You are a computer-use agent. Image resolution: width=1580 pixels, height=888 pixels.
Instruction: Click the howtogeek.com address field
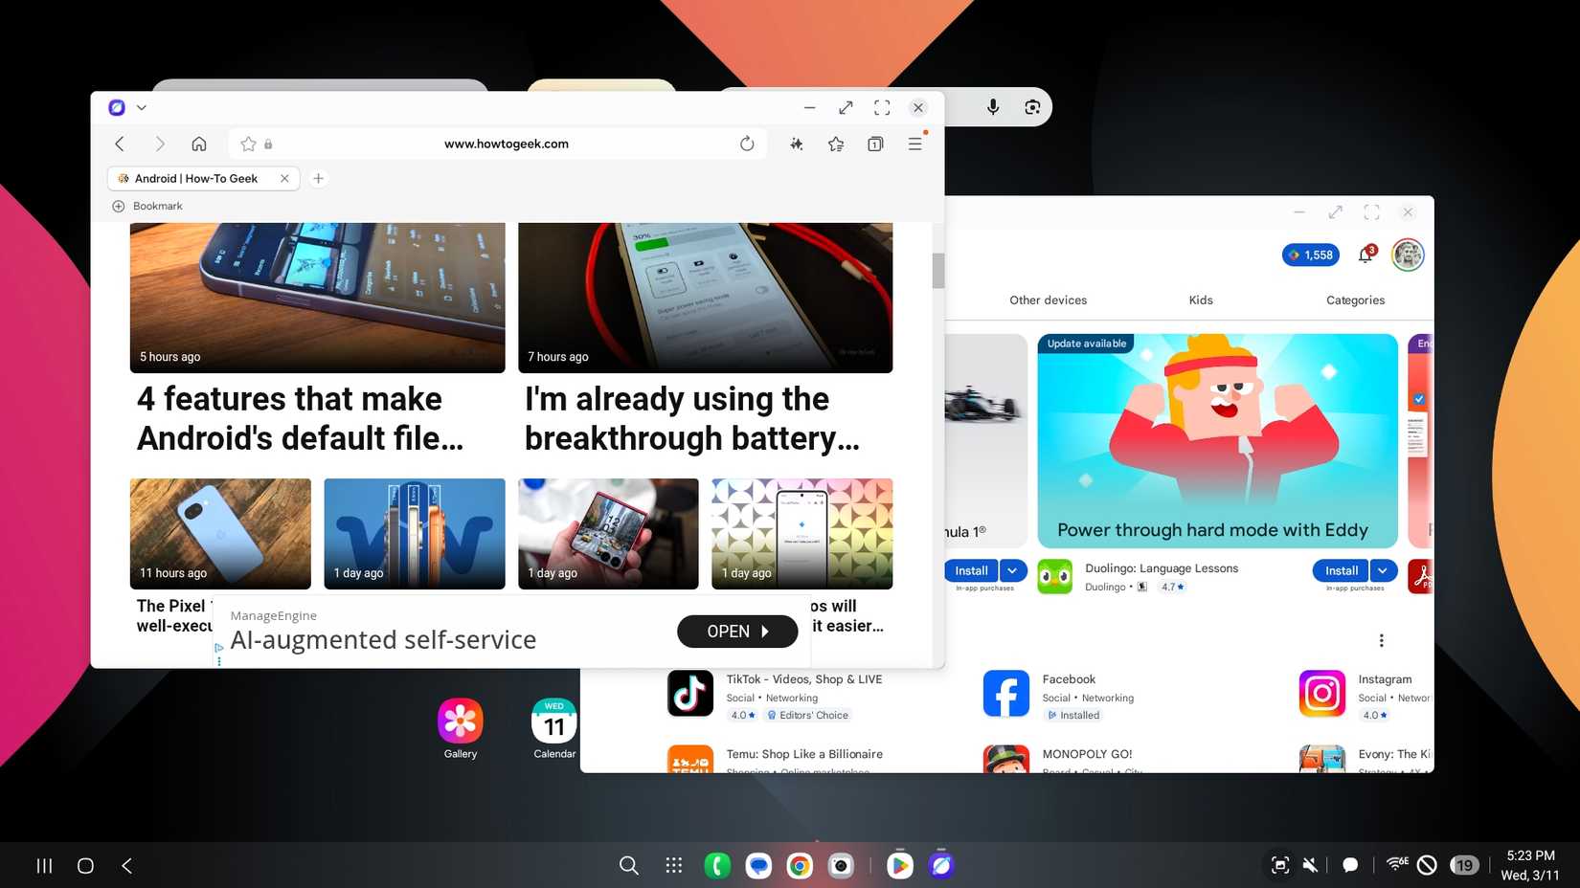point(506,144)
